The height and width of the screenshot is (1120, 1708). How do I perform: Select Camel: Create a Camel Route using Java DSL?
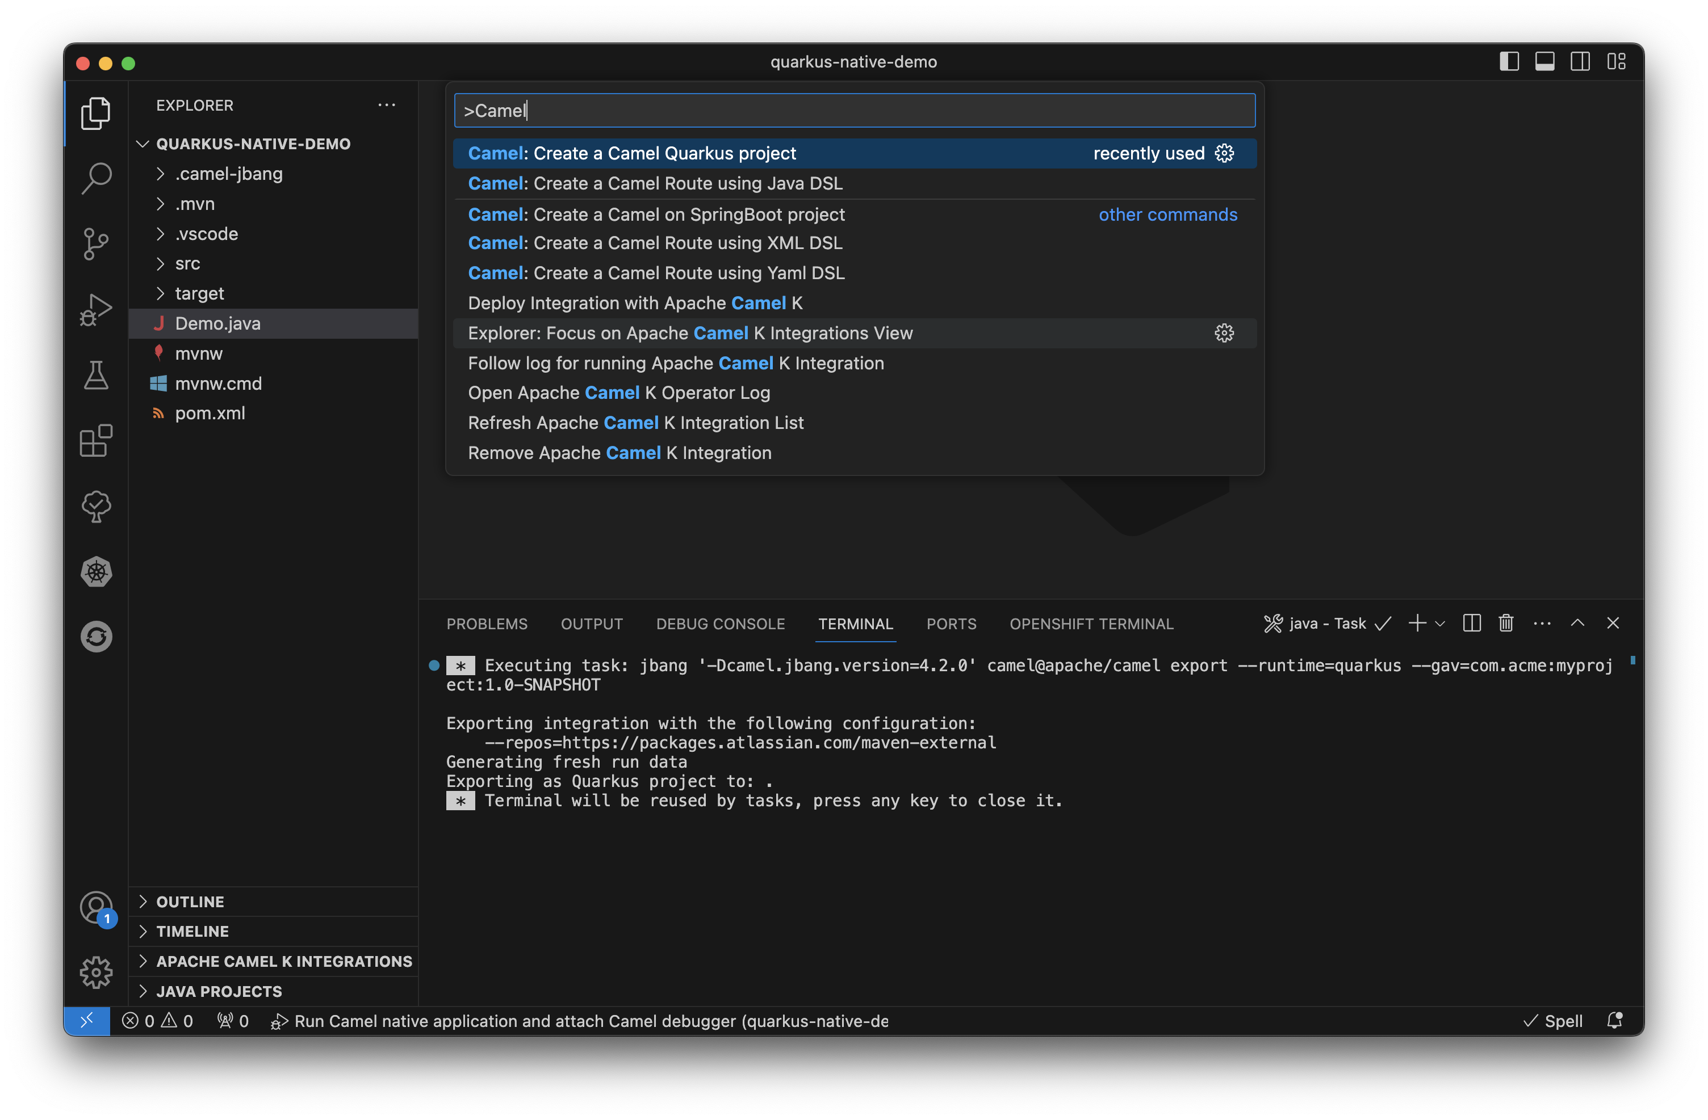coord(655,183)
